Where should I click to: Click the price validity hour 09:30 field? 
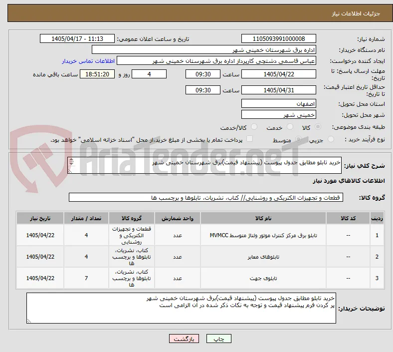tap(203, 90)
